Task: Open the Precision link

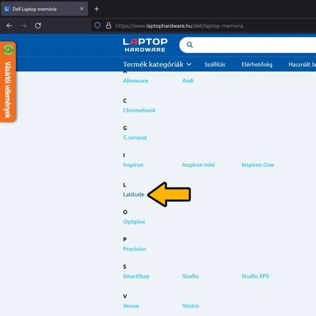Action: click(134, 249)
